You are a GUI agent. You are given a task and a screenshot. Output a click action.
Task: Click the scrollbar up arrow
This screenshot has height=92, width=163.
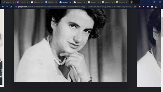click(x=162, y=10)
